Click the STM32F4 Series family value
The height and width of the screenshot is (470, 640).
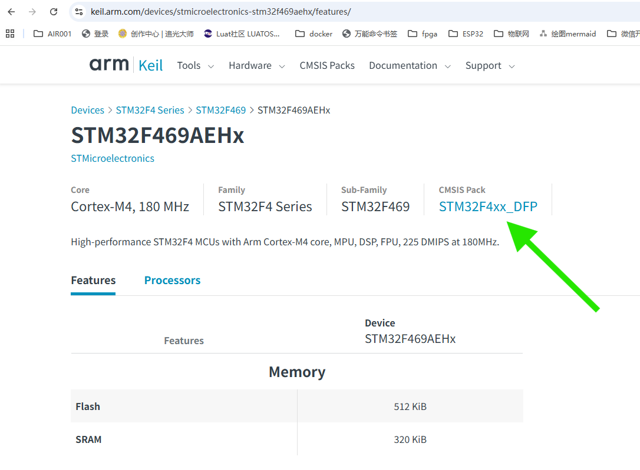(265, 206)
